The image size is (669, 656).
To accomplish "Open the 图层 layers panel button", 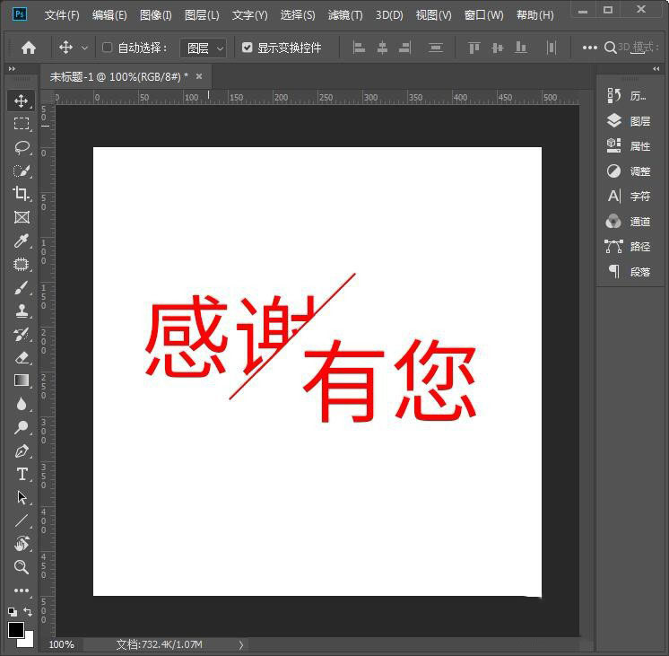I will coord(628,121).
